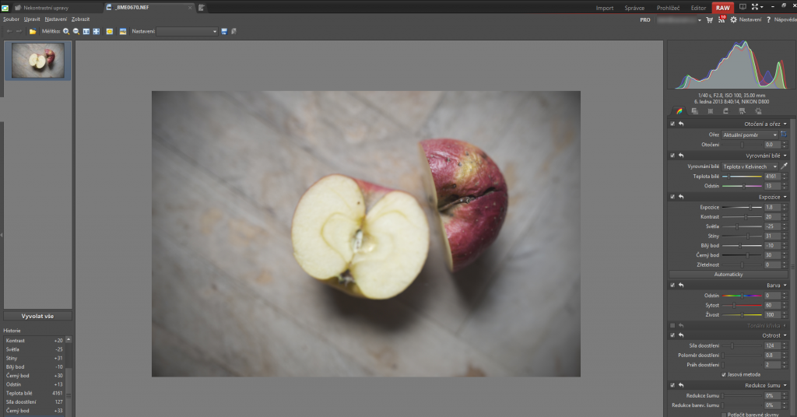This screenshot has width=797, height=417.
Task: Open the second develop panel tab icon
Action: (x=694, y=111)
